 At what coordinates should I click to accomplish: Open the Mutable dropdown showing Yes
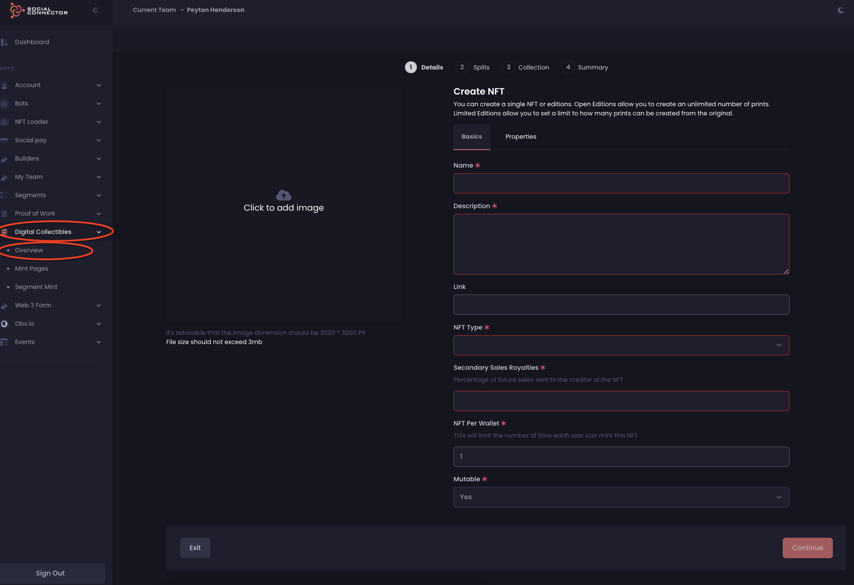621,497
